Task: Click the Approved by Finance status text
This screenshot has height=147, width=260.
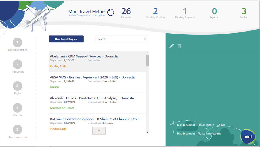Action: (x=62, y=108)
